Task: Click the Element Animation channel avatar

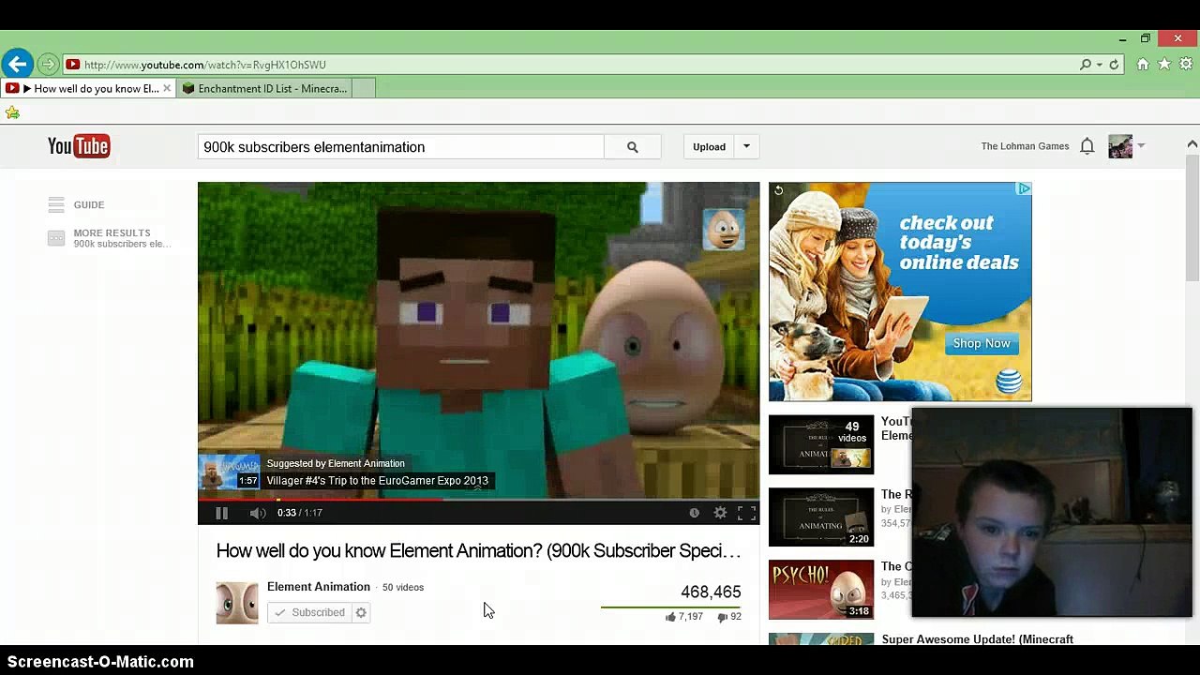Action: pos(237,603)
